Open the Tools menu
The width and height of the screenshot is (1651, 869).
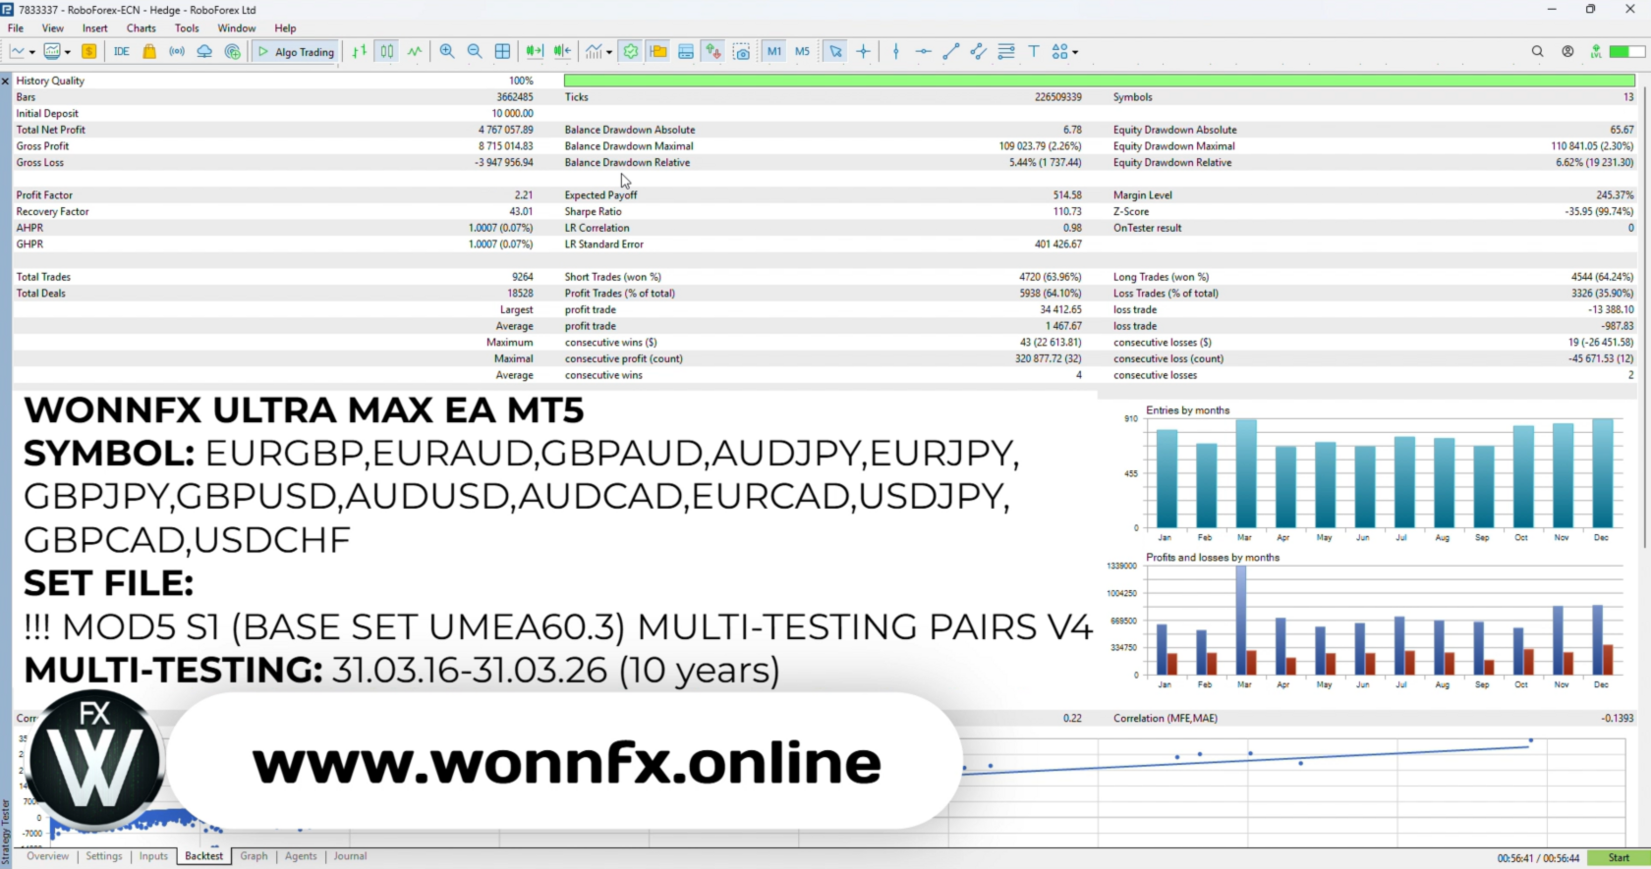(x=187, y=28)
